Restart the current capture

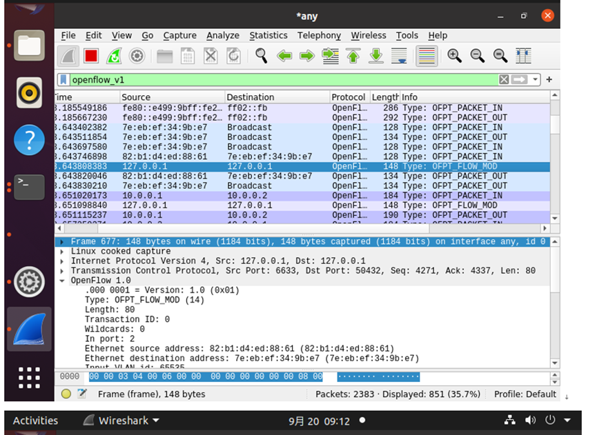114,56
